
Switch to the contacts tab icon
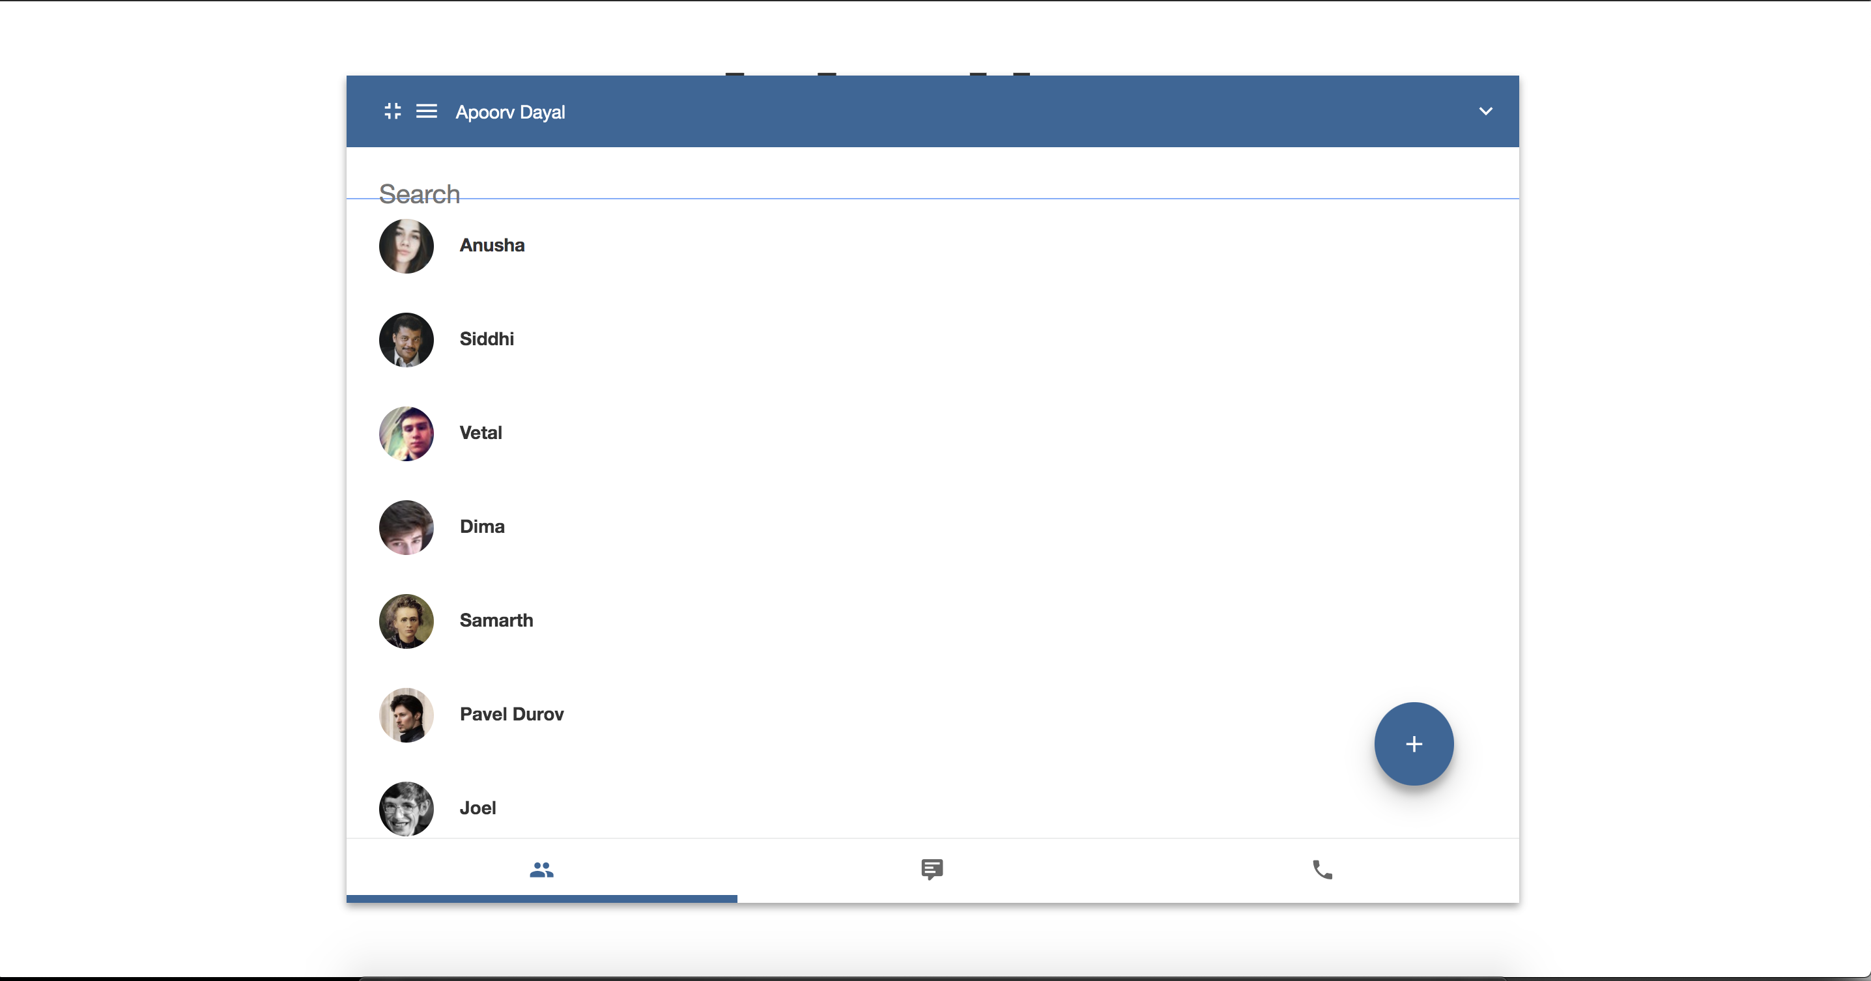point(541,869)
